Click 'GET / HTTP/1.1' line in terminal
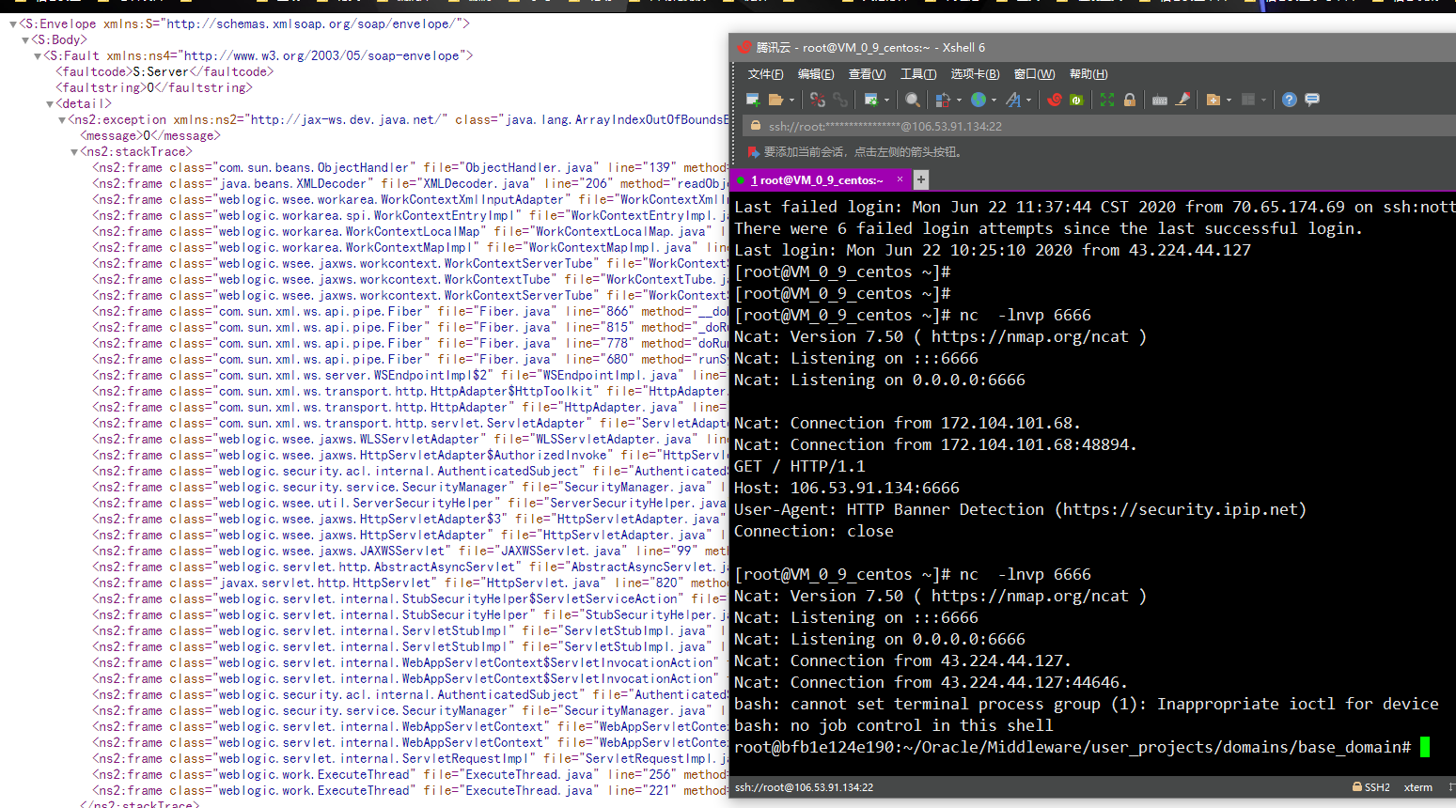The image size is (1456, 808). (800, 466)
